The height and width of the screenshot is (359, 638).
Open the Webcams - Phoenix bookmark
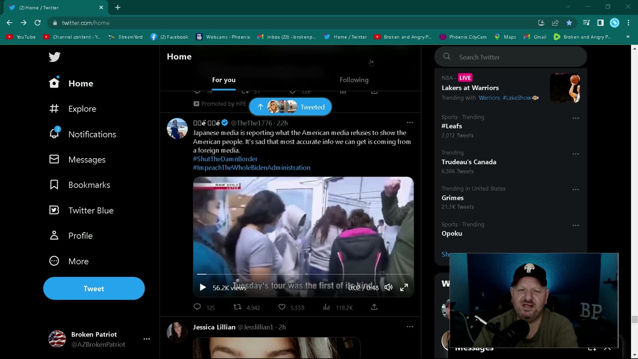point(223,37)
